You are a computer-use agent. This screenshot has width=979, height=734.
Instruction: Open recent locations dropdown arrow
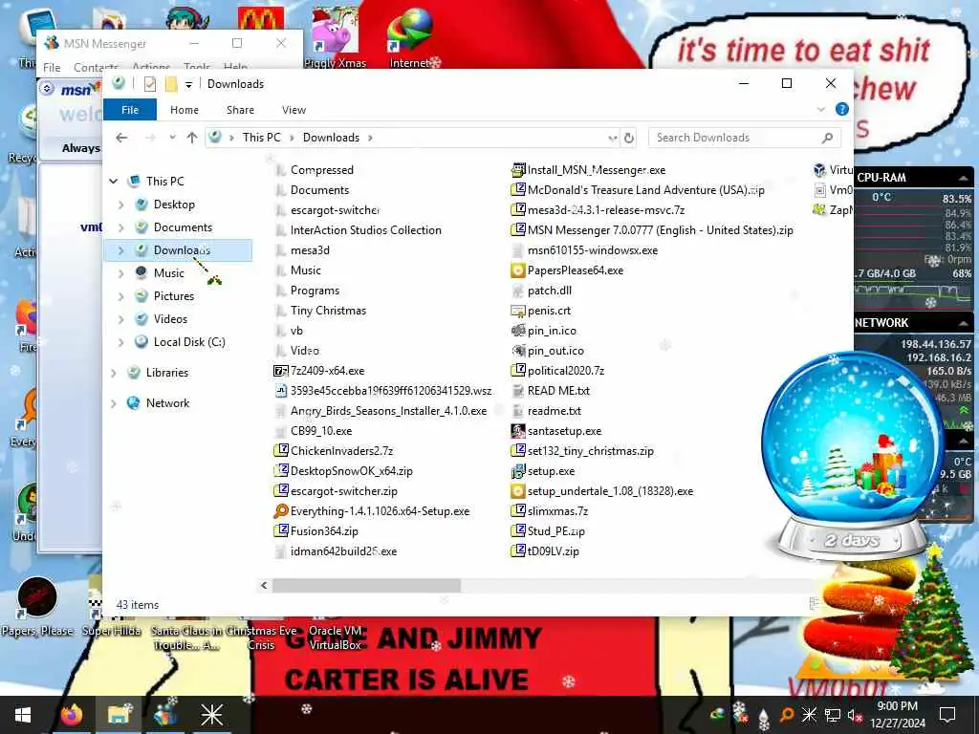coord(172,138)
